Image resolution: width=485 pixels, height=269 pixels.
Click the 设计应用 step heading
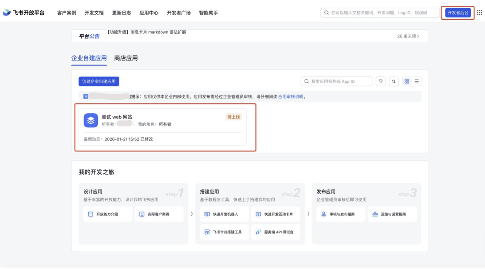click(x=93, y=192)
